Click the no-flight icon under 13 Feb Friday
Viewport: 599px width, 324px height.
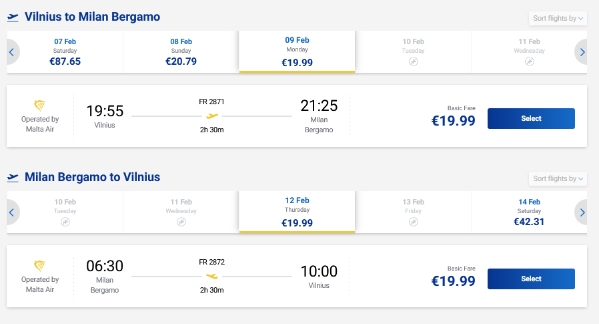[x=414, y=222]
